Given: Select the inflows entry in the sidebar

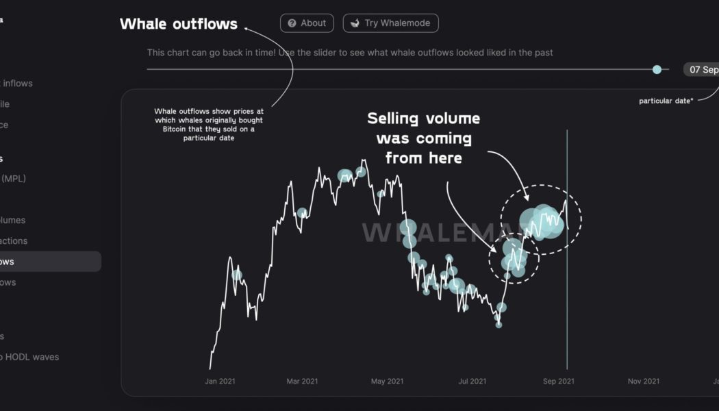Looking at the screenshot, I should pyautogui.click(x=16, y=83).
